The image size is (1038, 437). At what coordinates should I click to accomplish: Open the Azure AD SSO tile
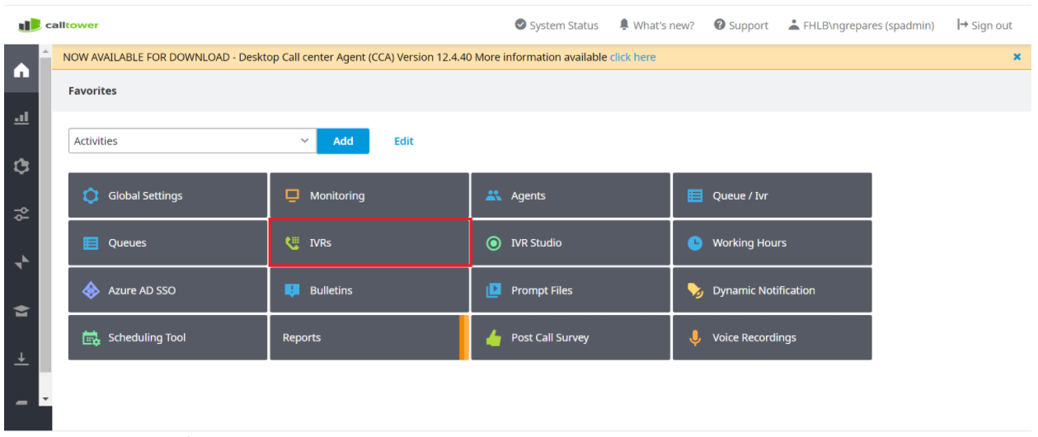pyautogui.click(x=167, y=290)
